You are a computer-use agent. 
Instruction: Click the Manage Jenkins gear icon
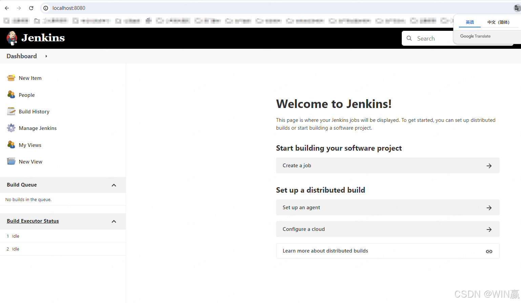point(11,128)
